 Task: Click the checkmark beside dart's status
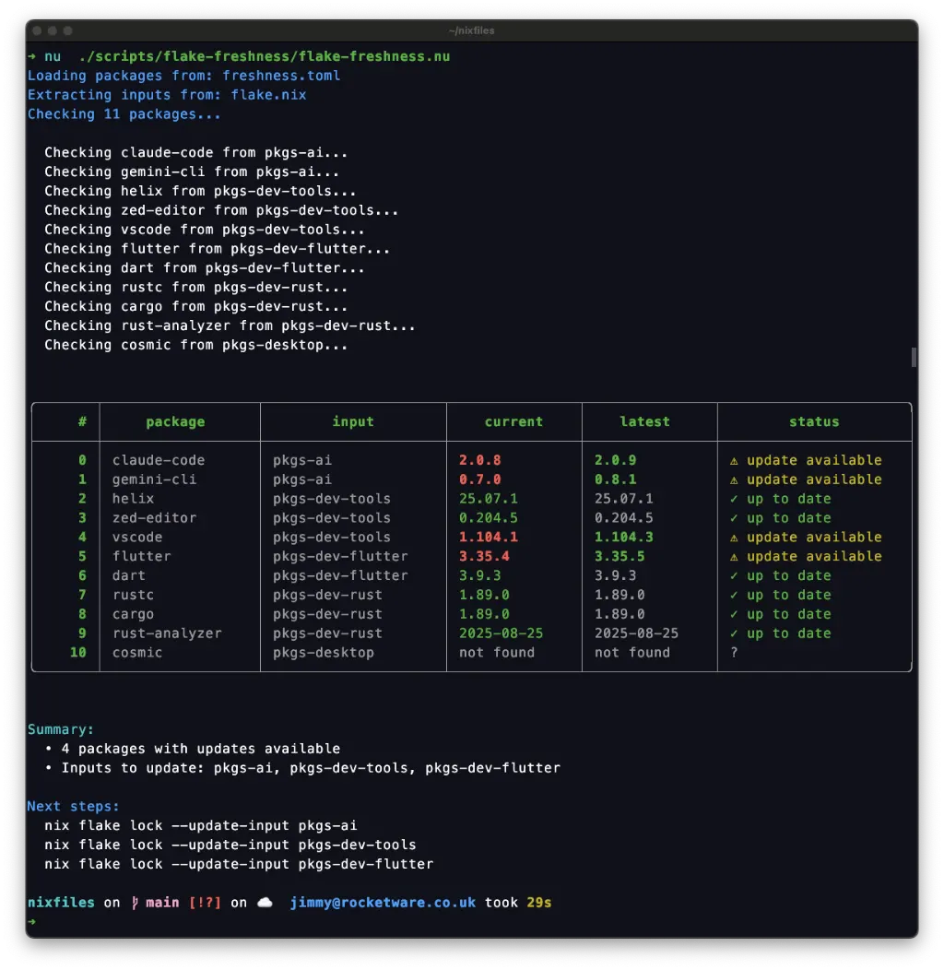point(736,575)
